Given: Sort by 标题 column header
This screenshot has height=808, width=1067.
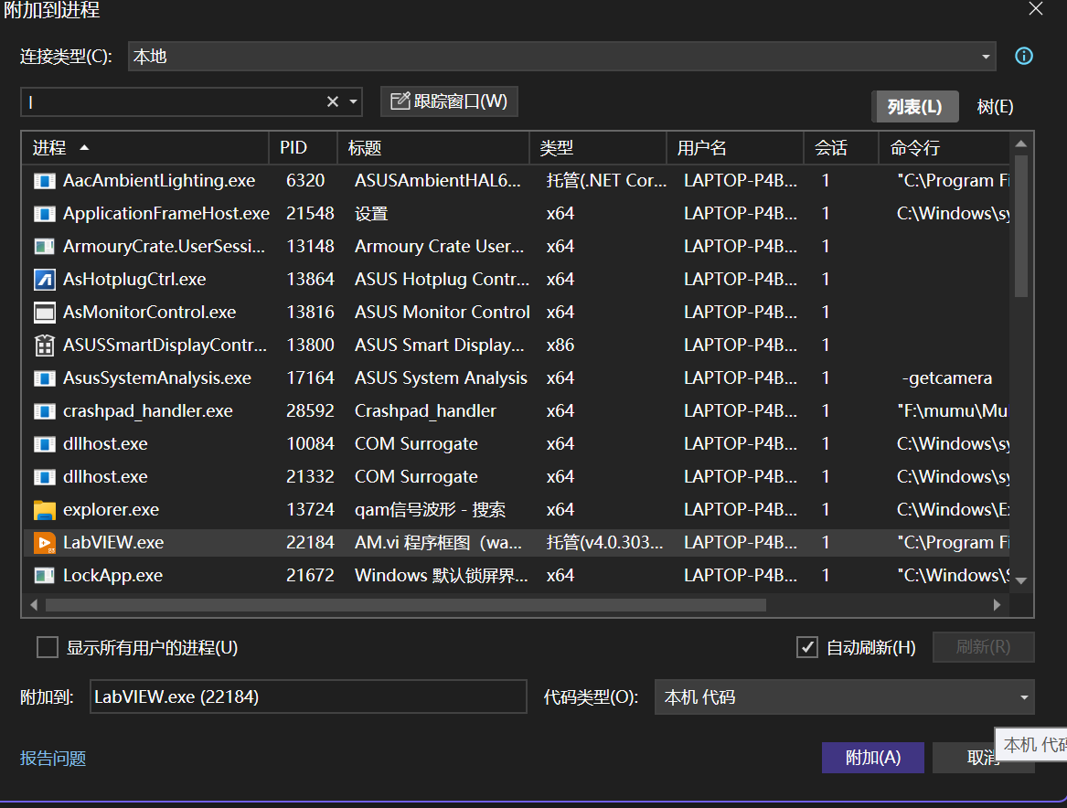Looking at the screenshot, I should click(x=432, y=147).
